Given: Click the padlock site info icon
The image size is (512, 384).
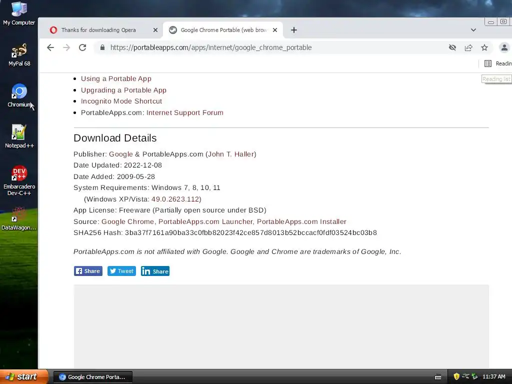Looking at the screenshot, I should coord(102,47).
